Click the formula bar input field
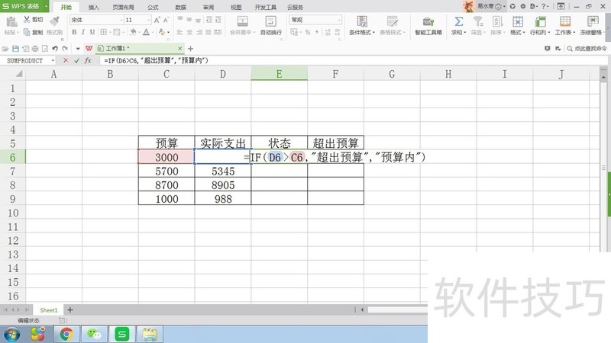 353,61
